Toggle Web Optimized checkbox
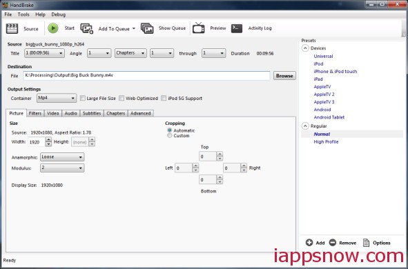 (122, 98)
